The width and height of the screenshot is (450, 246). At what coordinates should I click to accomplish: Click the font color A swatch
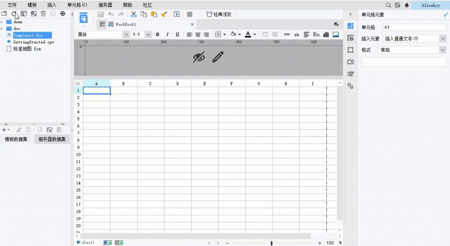(248, 35)
